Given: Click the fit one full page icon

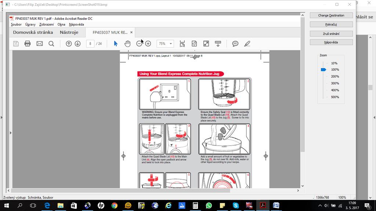Looking at the screenshot, I should pos(194,44).
